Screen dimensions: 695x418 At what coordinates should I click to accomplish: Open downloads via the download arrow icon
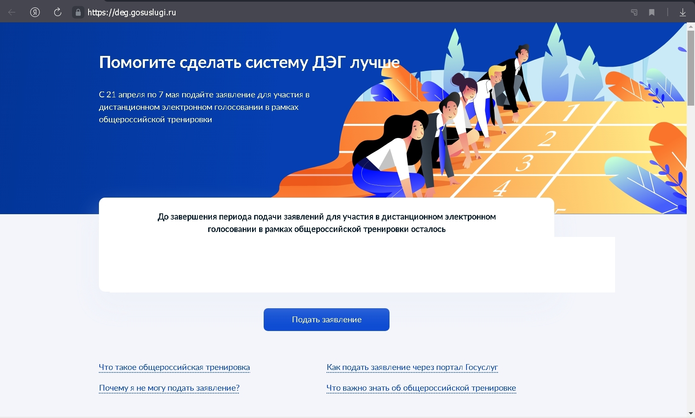pos(683,12)
